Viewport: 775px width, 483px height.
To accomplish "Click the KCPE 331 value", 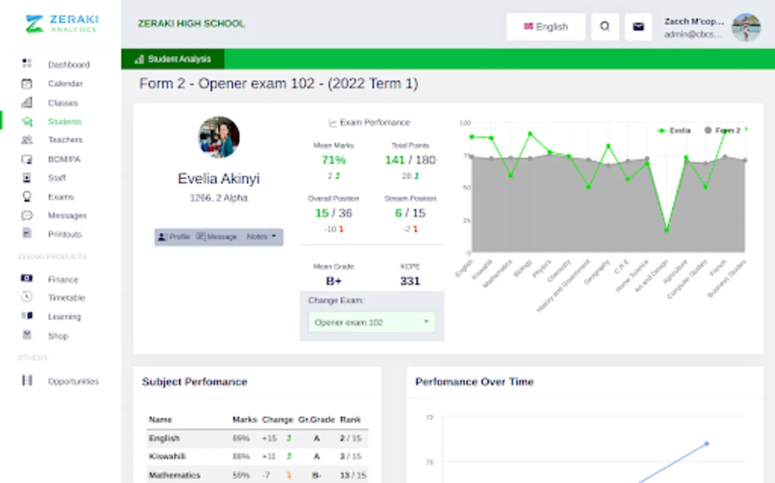I will 410,281.
